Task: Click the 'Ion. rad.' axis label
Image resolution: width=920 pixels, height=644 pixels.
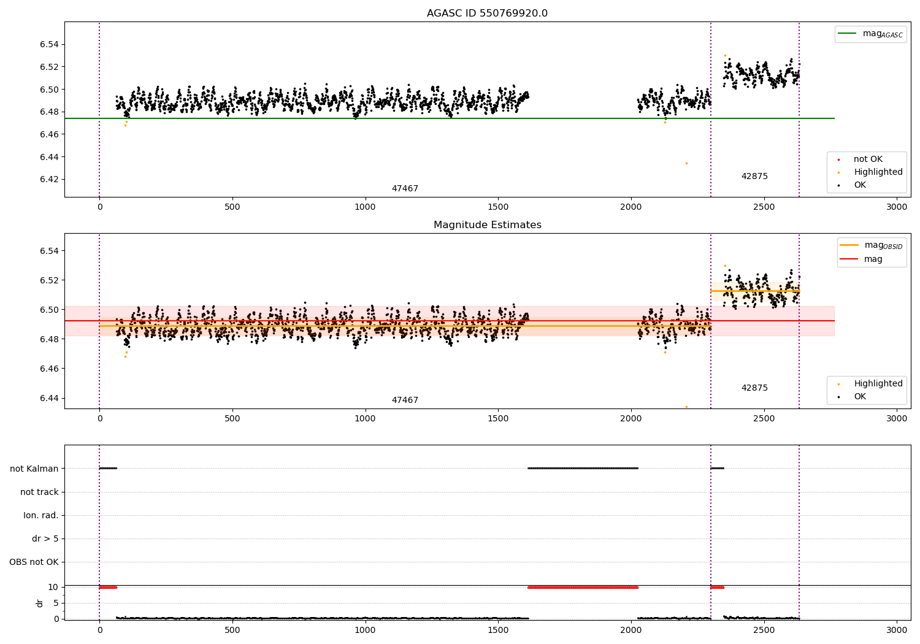Action: pyautogui.click(x=41, y=516)
